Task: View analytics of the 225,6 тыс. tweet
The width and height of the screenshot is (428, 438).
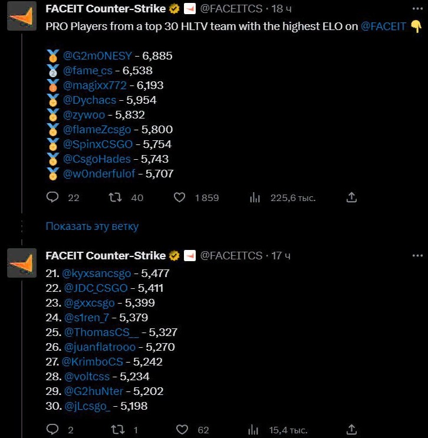Action: (x=255, y=198)
